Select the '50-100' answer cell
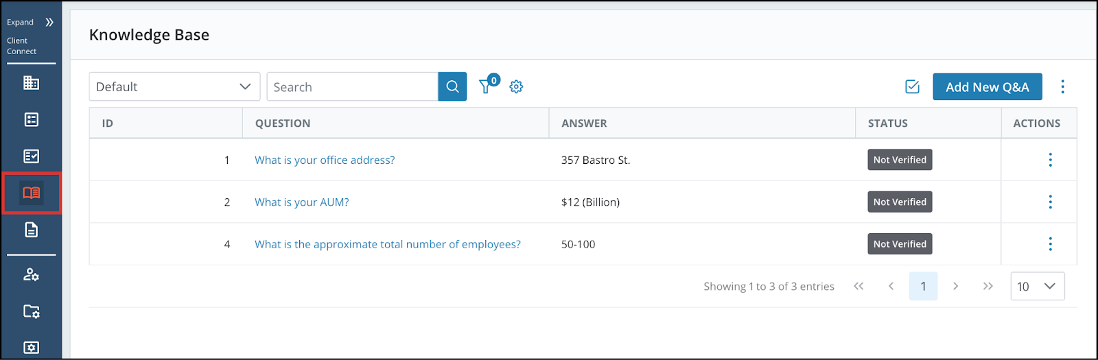 point(702,244)
